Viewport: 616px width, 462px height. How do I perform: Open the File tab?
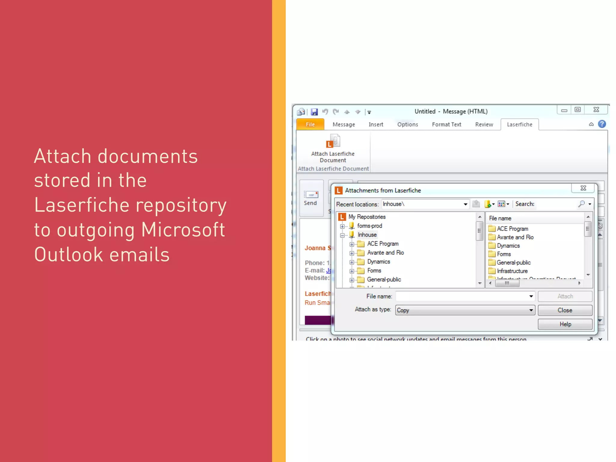point(310,125)
